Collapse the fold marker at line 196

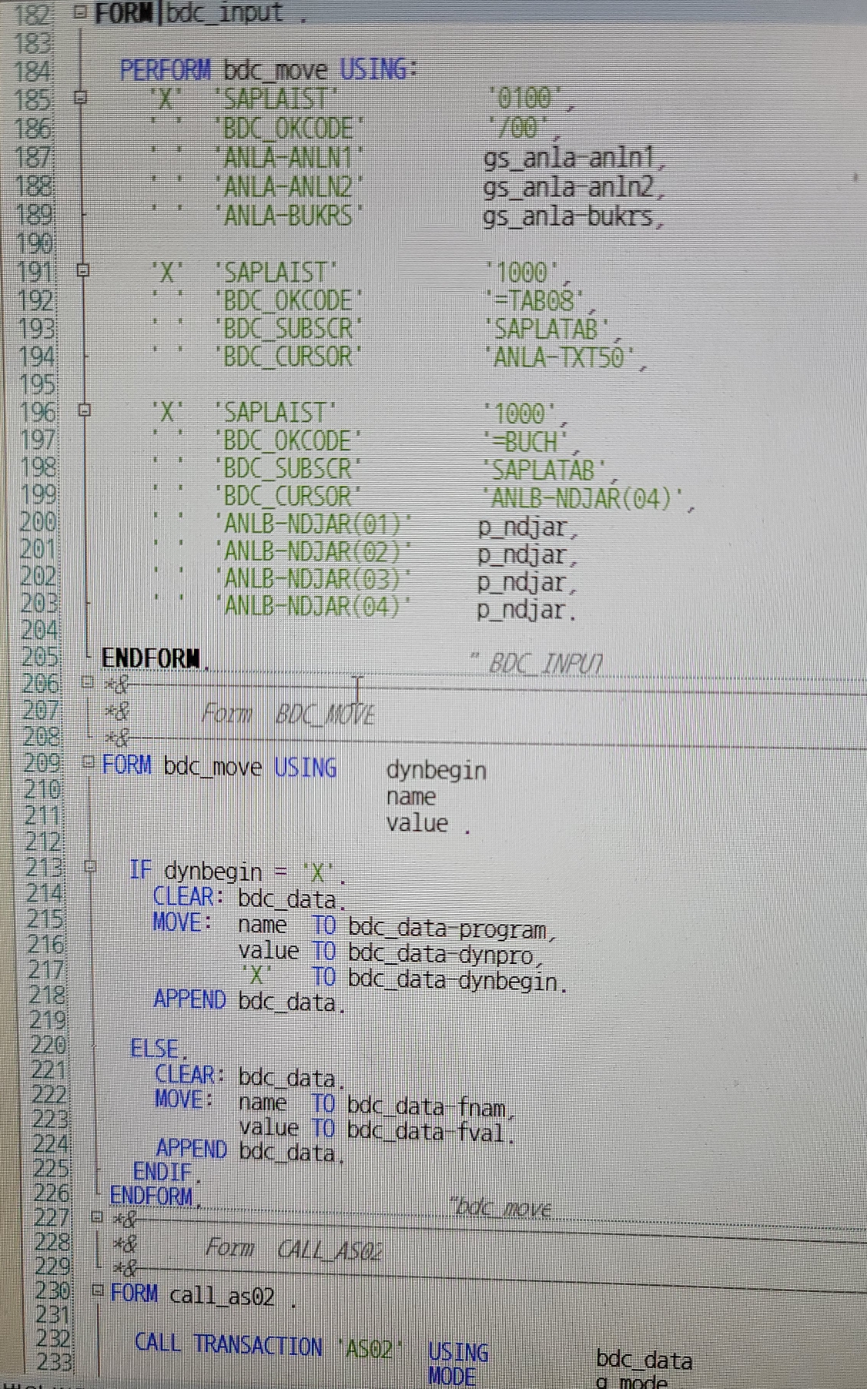pos(84,410)
